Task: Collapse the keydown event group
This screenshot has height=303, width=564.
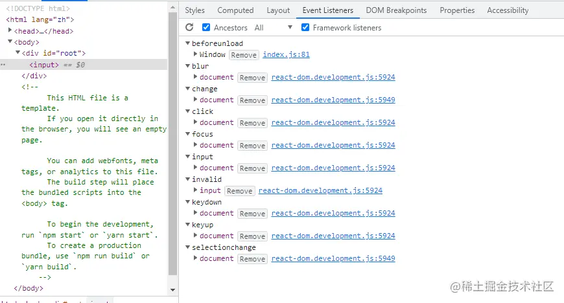Action: 187,201
